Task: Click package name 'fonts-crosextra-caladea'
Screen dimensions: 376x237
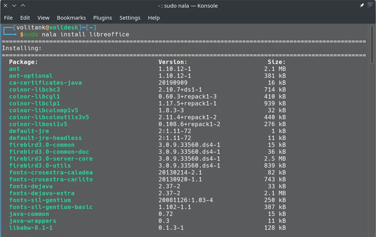Action: click(x=51, y=173)
